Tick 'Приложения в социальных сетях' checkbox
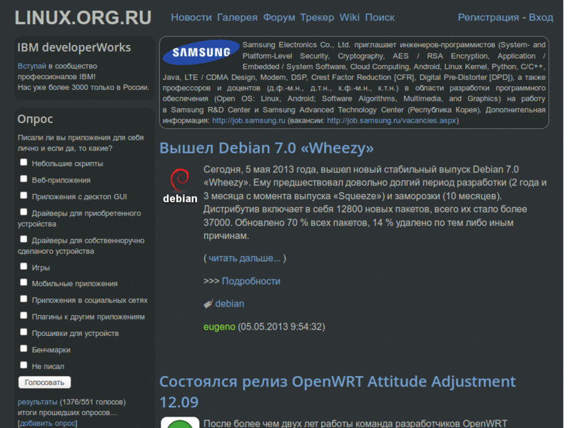The height and width of the screenshot is (428, 571). [24, 299]
